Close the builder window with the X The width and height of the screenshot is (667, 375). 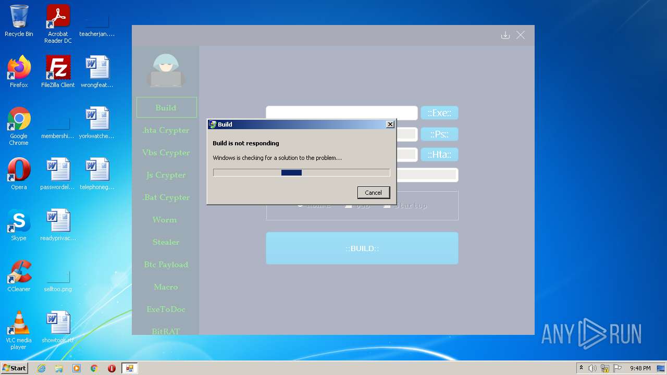pyautogui.click(x=521, y=35)
